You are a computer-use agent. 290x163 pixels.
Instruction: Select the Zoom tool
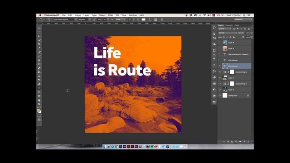coord(39,104)
